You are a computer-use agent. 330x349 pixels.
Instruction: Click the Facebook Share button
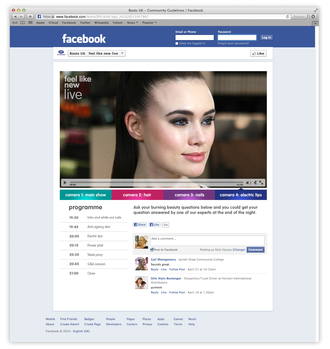point(140,225)
